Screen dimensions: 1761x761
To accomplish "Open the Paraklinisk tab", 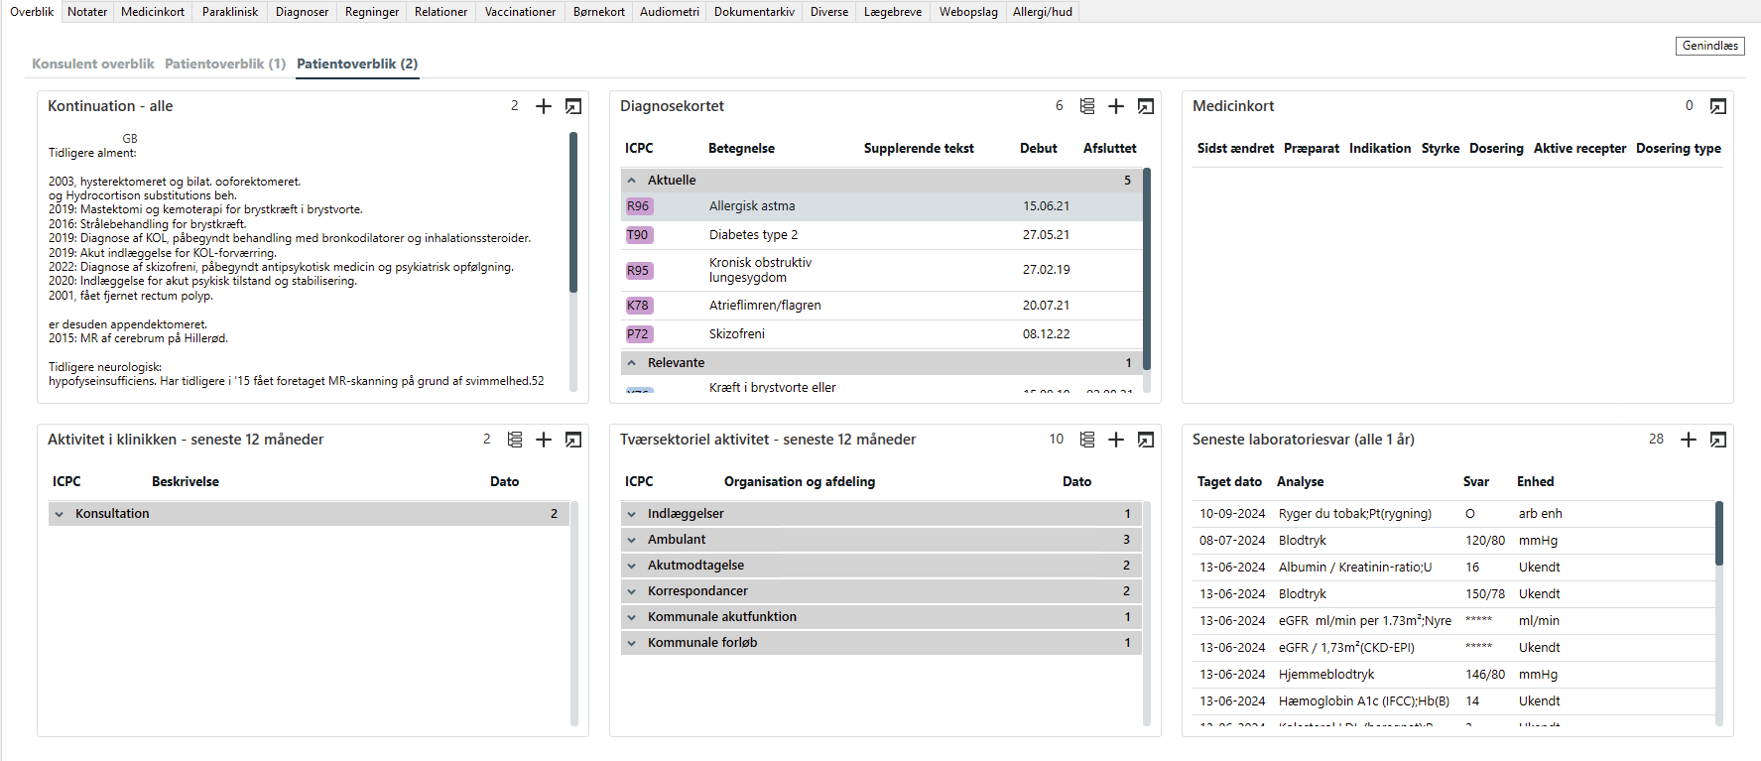I will tap(230, 12).
